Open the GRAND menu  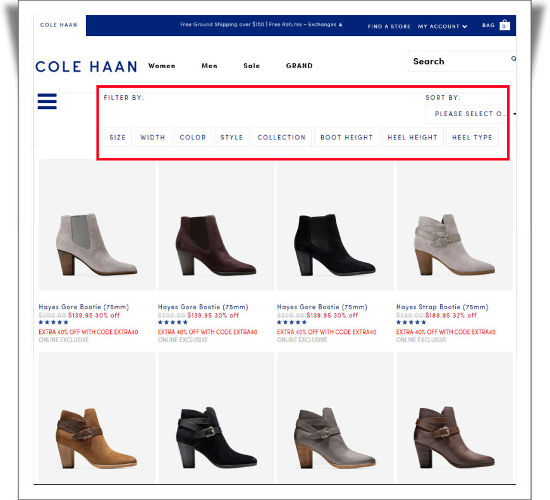[x=299, y=66]
